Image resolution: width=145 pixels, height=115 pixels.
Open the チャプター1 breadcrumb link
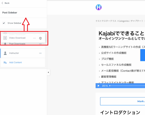point(137,21)
